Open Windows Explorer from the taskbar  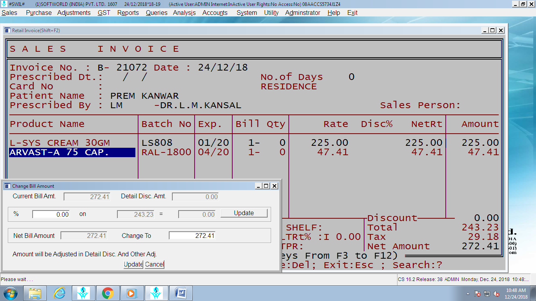[x=35, y=293]
